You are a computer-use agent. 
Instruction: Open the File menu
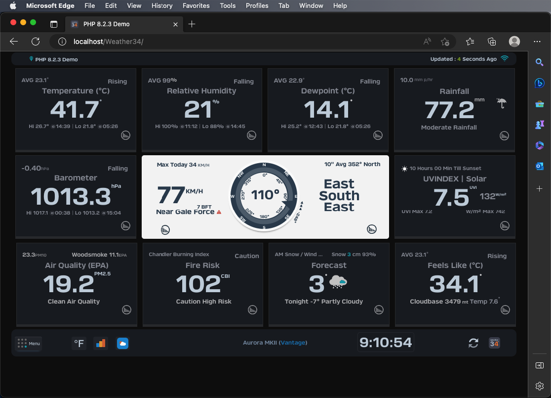pyautogui.click(x=89, y=5)
